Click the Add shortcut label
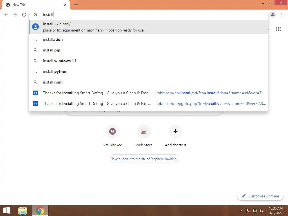 coord(175,145)
